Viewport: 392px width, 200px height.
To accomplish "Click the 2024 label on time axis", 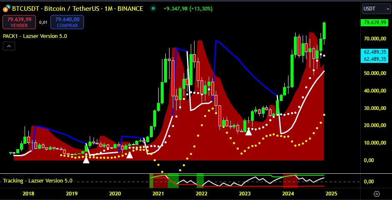I will click(x=288, y=193).
